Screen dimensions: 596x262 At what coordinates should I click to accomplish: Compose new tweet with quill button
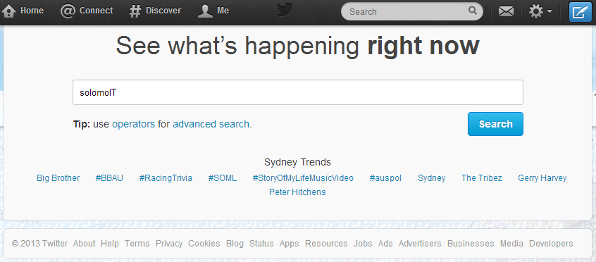[x=580, y=12]
